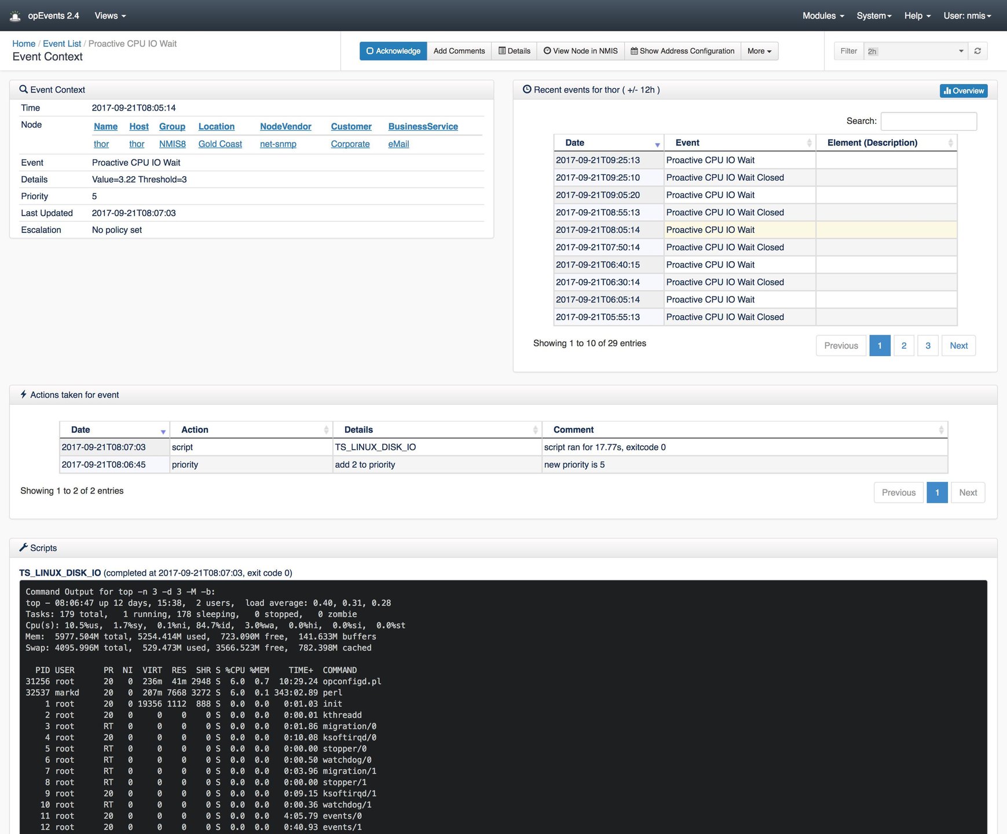Open the Filter time period dropdown
The image size is (1007, 834).
tap(916, 51)
